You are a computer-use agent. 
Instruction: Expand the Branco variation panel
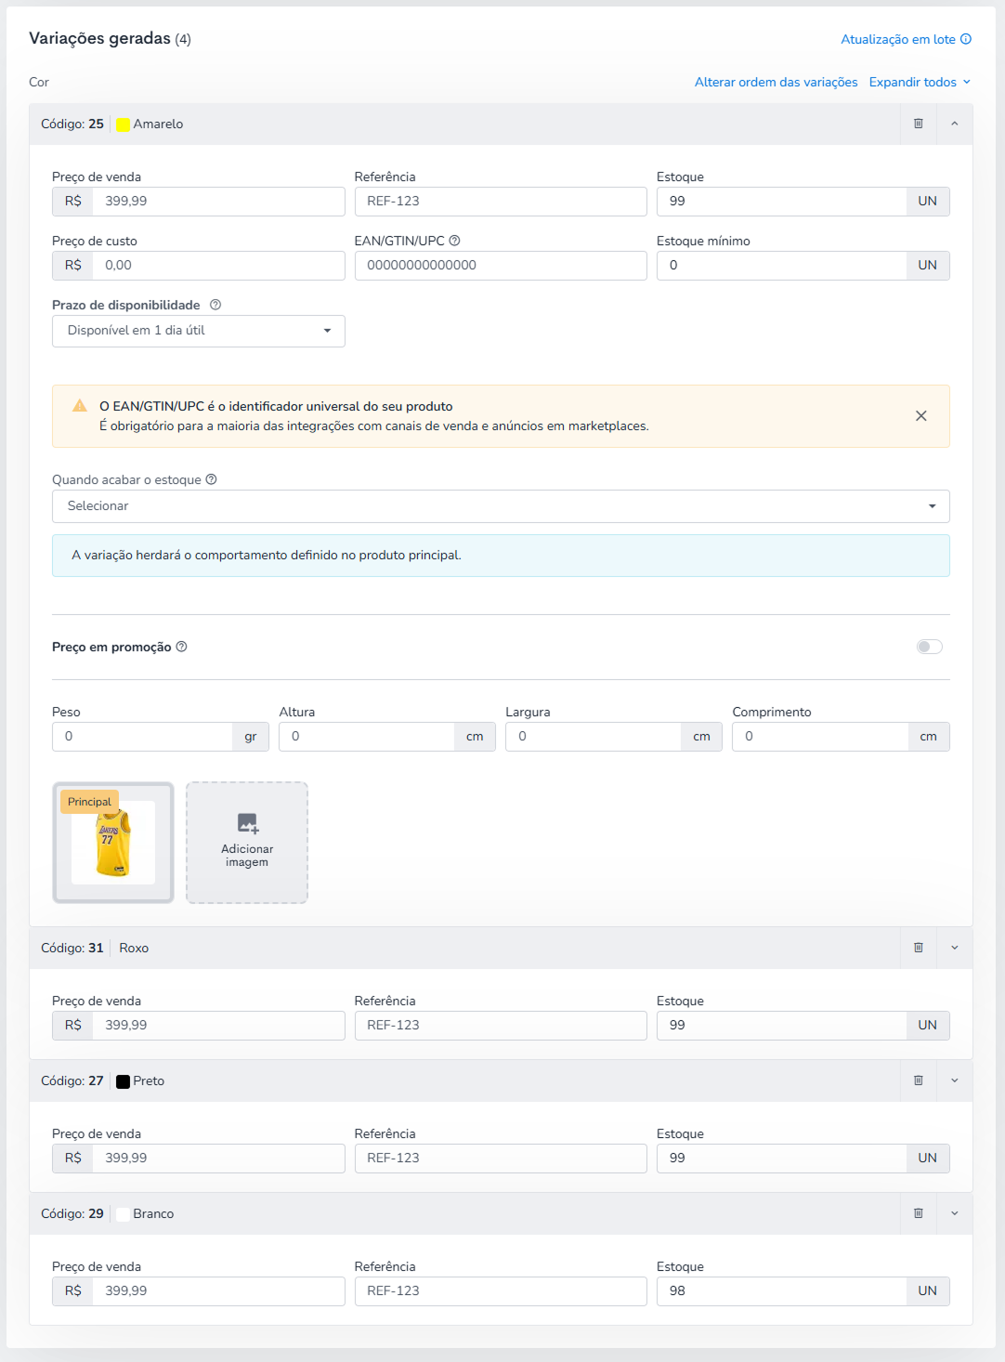click(954, 1213)
